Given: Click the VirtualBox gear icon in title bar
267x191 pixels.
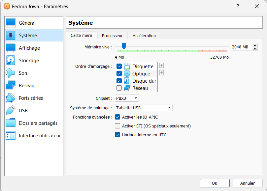Looking at the screenshot, I should click(7, 7).
